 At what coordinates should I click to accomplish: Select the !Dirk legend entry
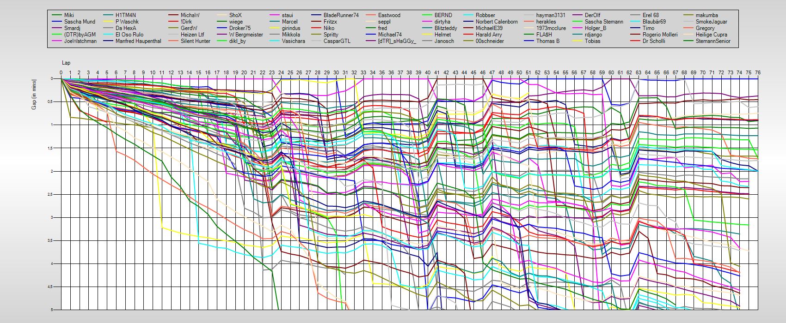[186, 22]
